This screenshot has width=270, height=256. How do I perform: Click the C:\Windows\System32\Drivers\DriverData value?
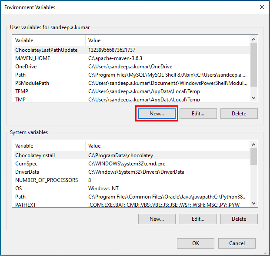[x=136, y=172]
